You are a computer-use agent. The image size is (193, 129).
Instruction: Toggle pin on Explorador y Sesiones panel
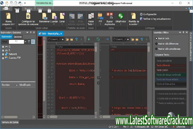[x=31, y=33]
